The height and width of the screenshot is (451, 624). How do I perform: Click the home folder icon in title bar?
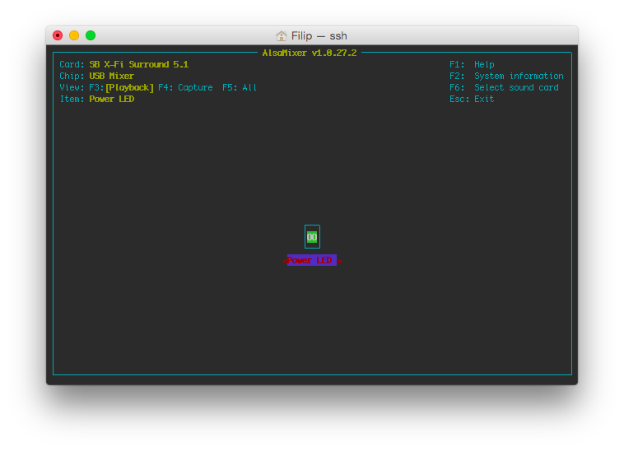(282, 35)
